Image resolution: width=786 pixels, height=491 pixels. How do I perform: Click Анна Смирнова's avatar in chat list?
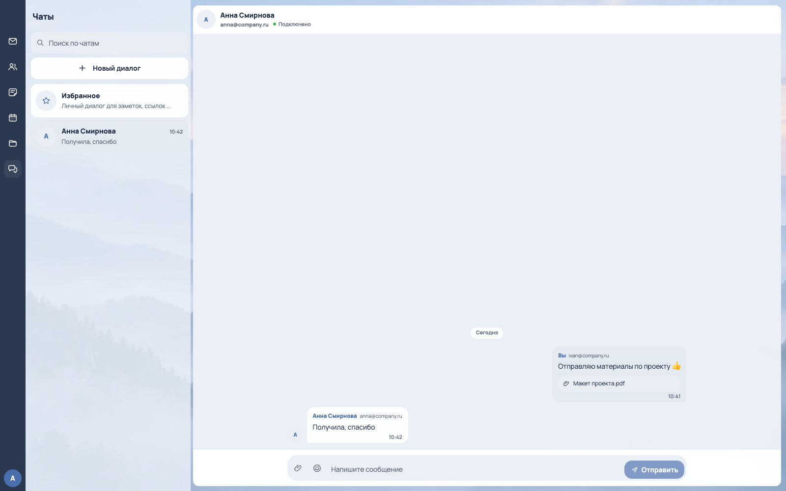point(46,136)
